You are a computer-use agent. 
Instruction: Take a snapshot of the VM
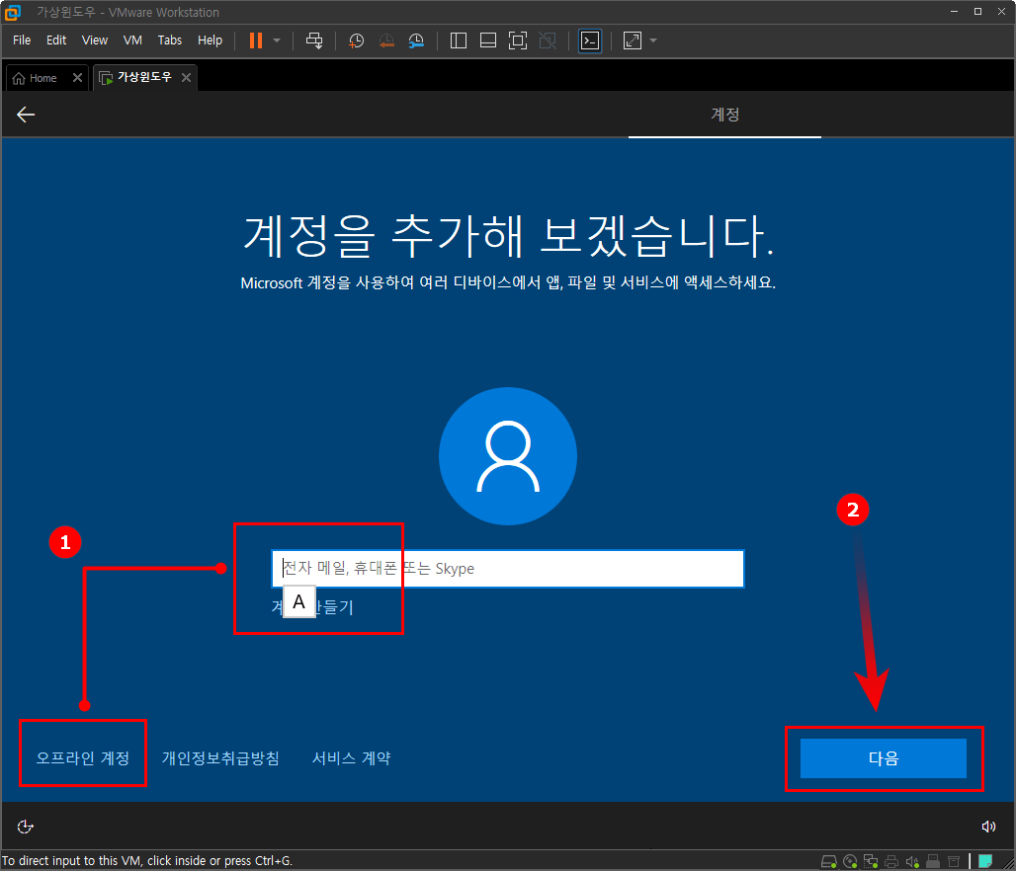[x=356, y=40]
